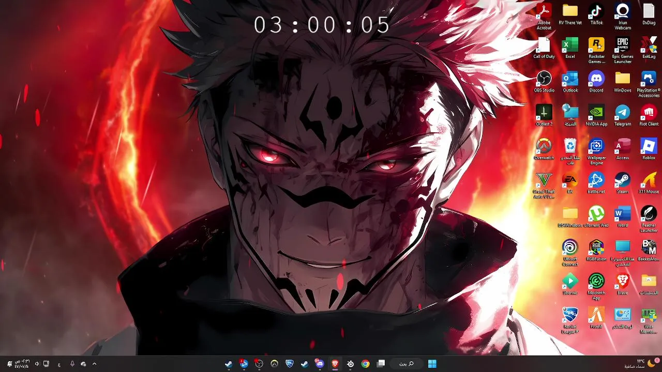Open Discord from the taskbar
This screenshot has height=372, width=662.
tap(320, 364)
